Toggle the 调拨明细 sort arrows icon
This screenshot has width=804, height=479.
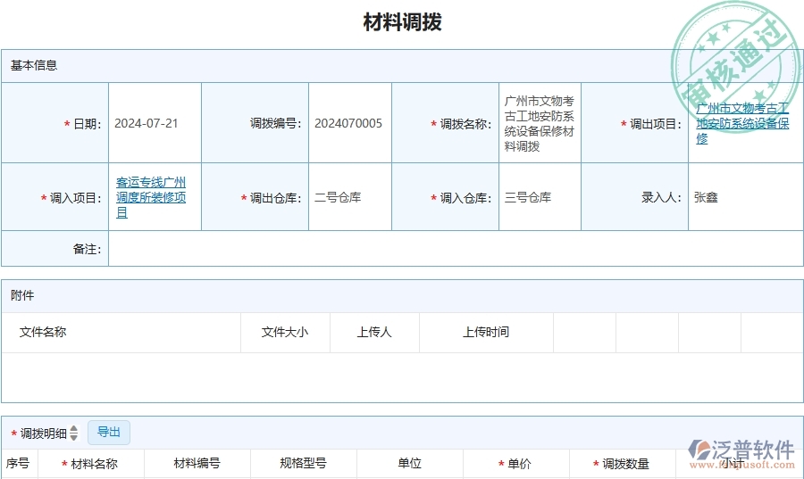point(74,434)
